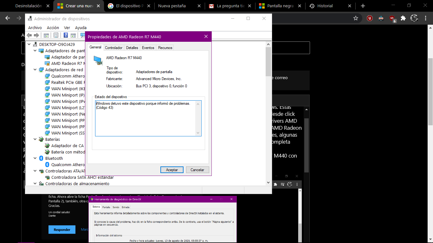Click the Adaptadores de red category icon
433x243 pixels.
(41, 70)
